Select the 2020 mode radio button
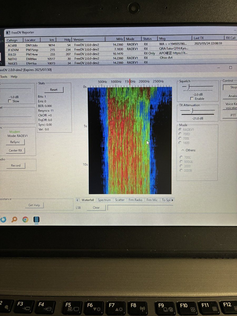 point(181,166)
